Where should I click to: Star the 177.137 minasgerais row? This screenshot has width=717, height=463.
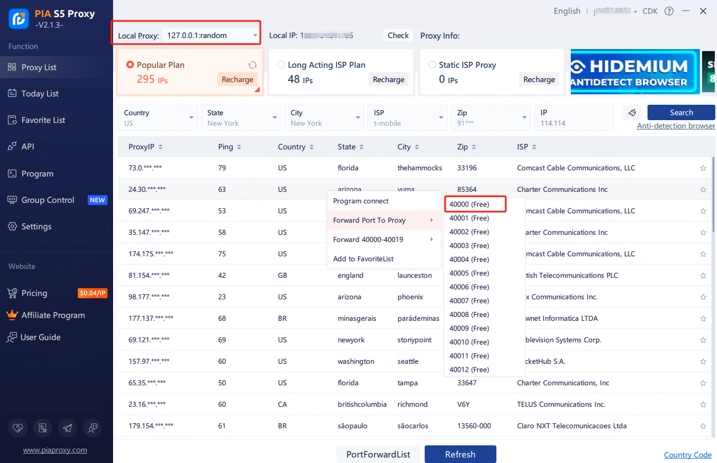click(x=703, y=319)
